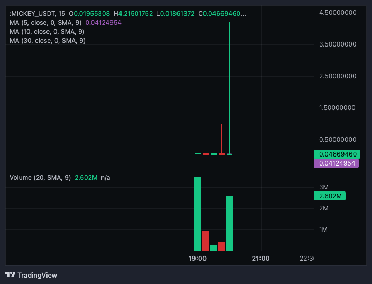Select the Volume (20, SMA, 9) indicator legend

[40, 178]
